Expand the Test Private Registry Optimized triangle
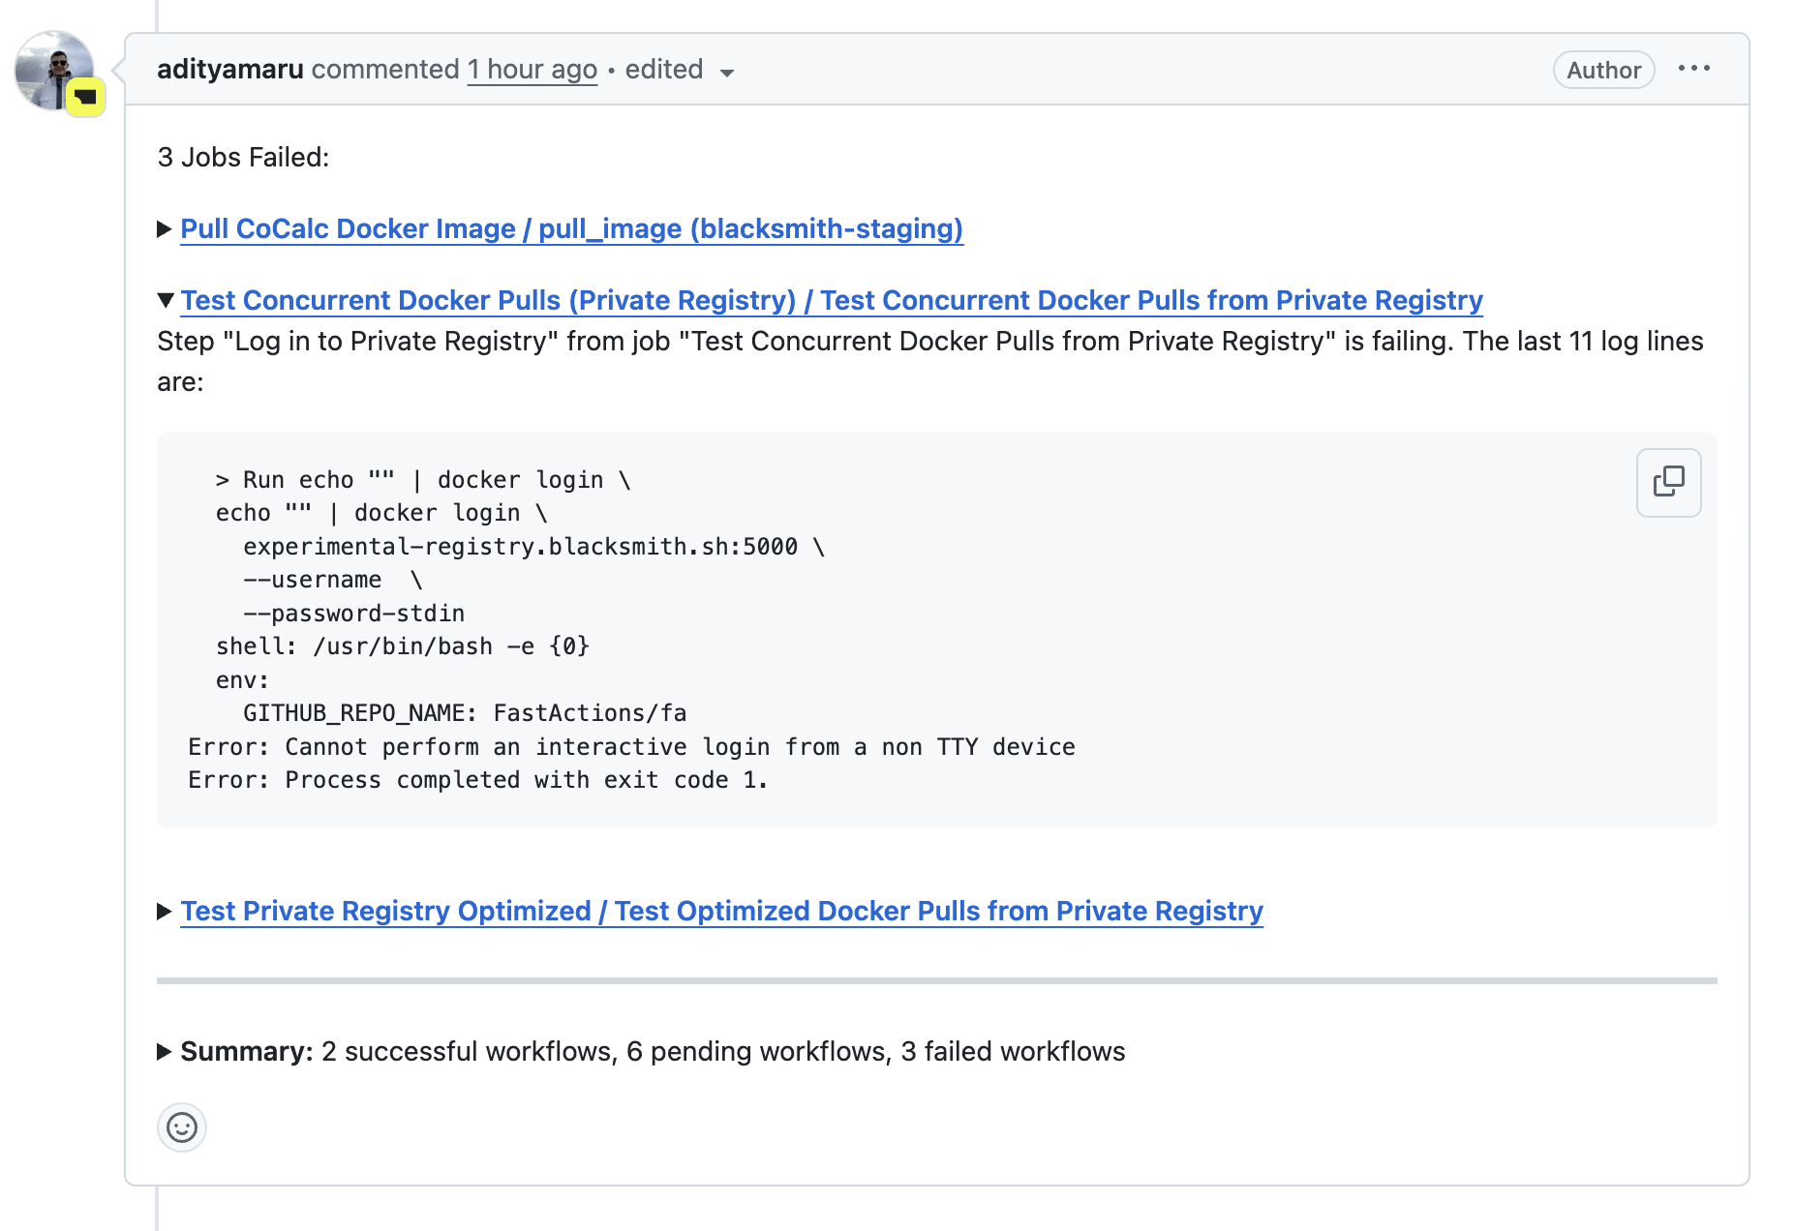The width and height of the screenshot is (1795, 1231). (165, 912)
